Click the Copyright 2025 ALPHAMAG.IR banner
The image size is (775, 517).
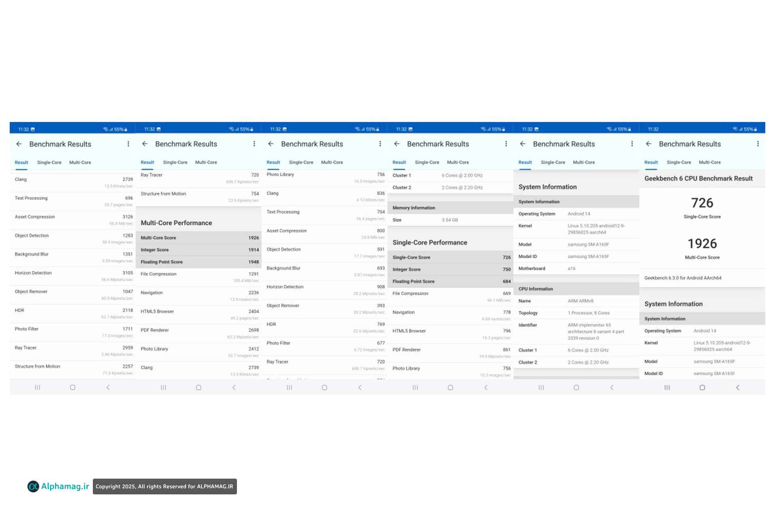165,486
